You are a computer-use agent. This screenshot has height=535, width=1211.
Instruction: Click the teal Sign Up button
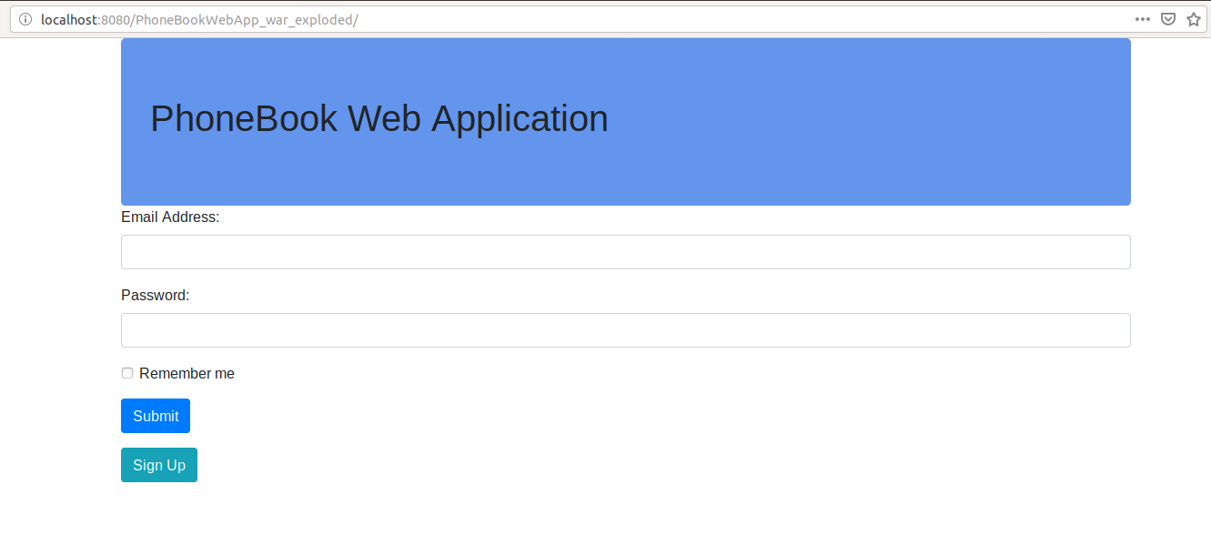click(158, 464)
